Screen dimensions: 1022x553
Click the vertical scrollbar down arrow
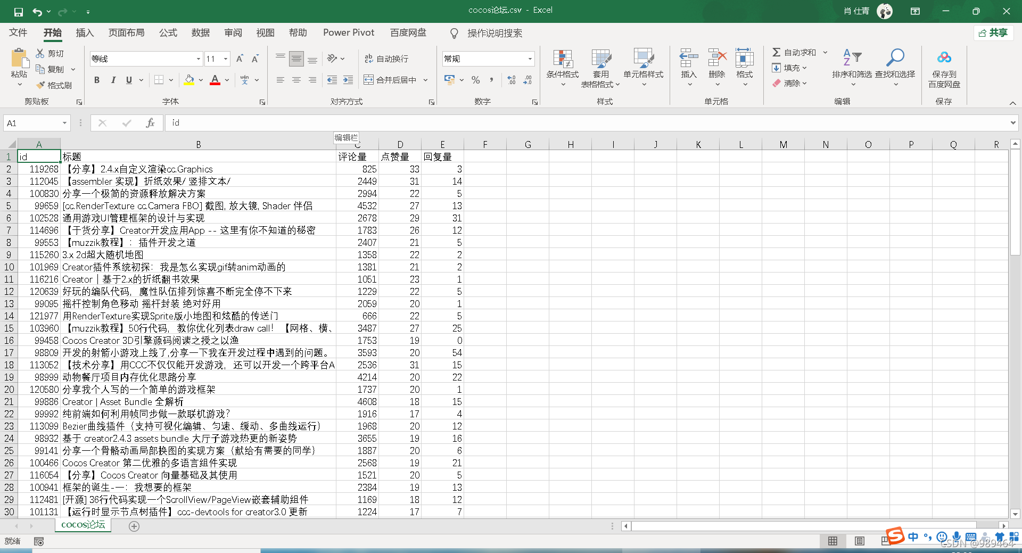[x=1015, y=514]
